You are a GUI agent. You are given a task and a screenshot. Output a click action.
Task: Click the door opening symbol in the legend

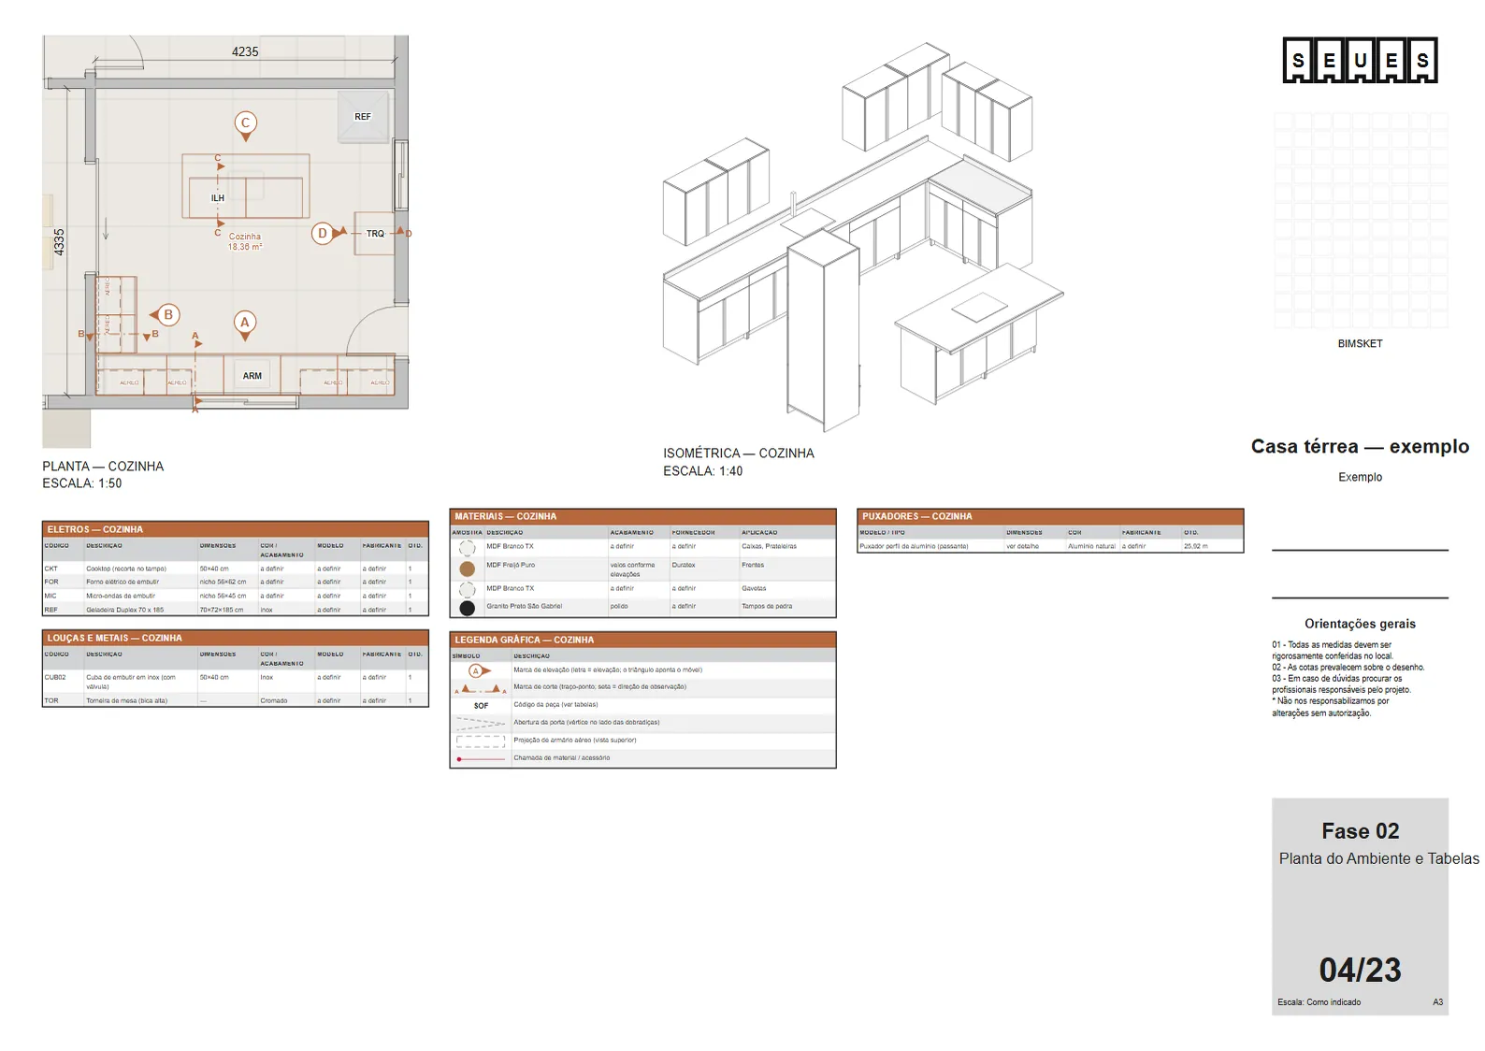pyautogui.click(x=480, y=723)
